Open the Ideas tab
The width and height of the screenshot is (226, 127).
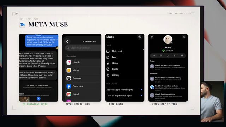coord(112,63)
